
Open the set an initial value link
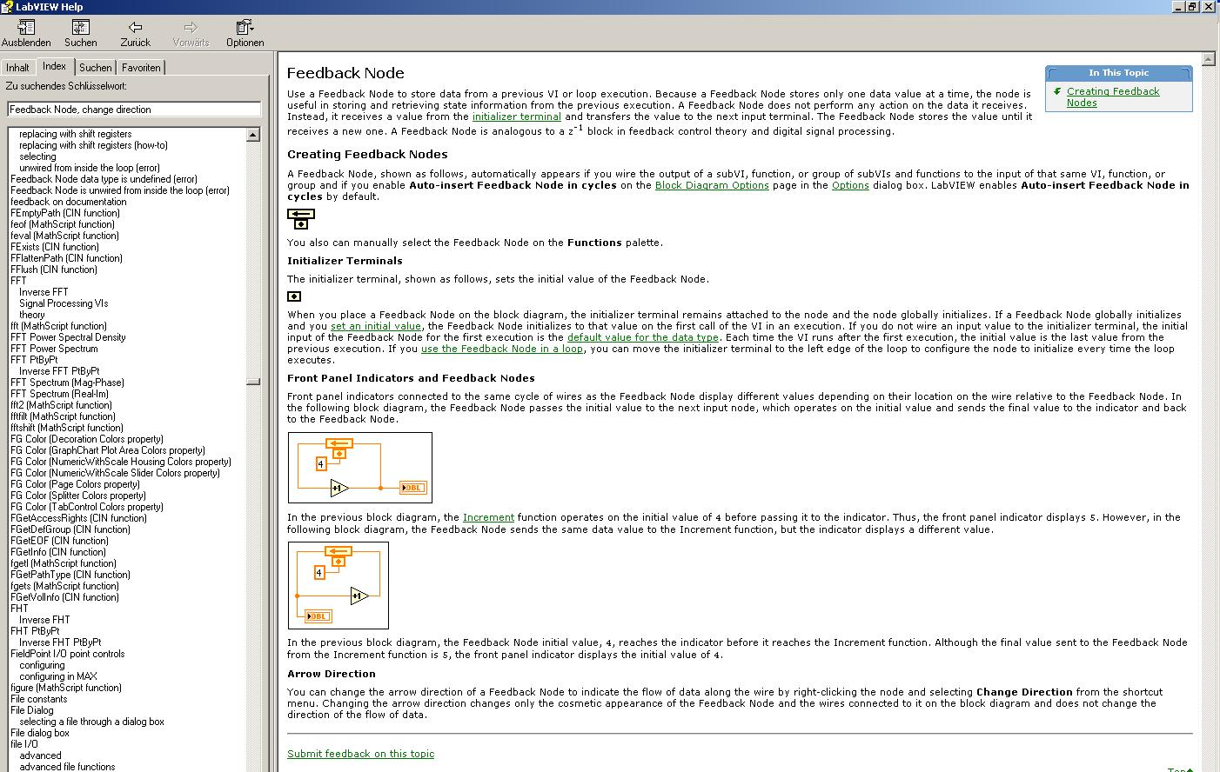376,326
